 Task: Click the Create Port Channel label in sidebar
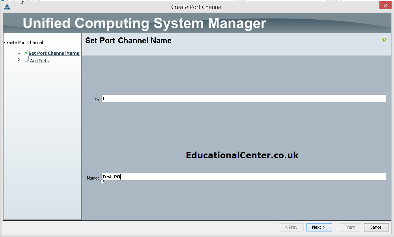[x=23, y=43]
